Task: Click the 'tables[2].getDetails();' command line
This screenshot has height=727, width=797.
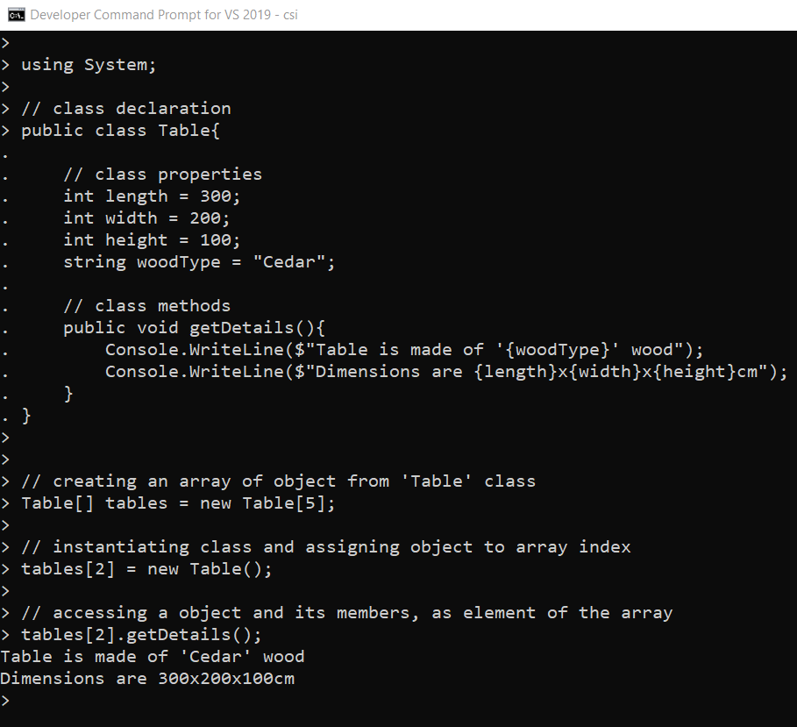Action: [x=141, y=635]
